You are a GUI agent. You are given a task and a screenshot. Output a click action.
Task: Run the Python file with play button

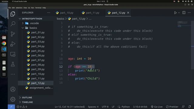click(x=175, y=13)
